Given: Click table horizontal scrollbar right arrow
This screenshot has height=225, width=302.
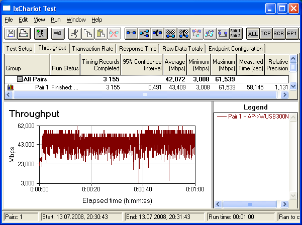Looking at the screenshot, I should [x=285, y=94].
